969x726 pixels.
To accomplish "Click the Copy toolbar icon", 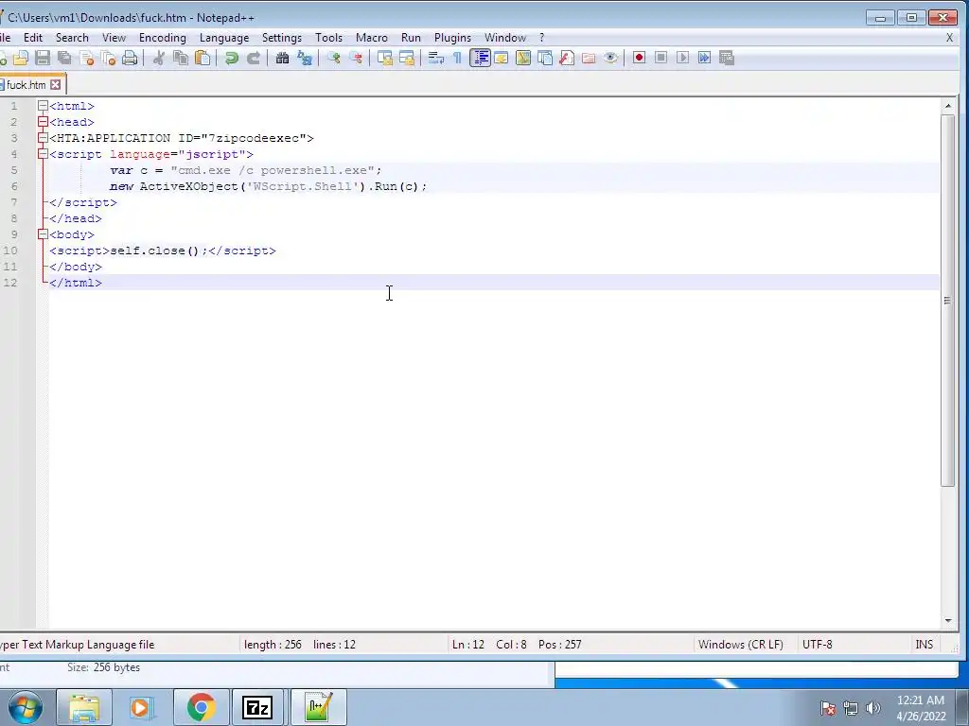I will point(181,58).
